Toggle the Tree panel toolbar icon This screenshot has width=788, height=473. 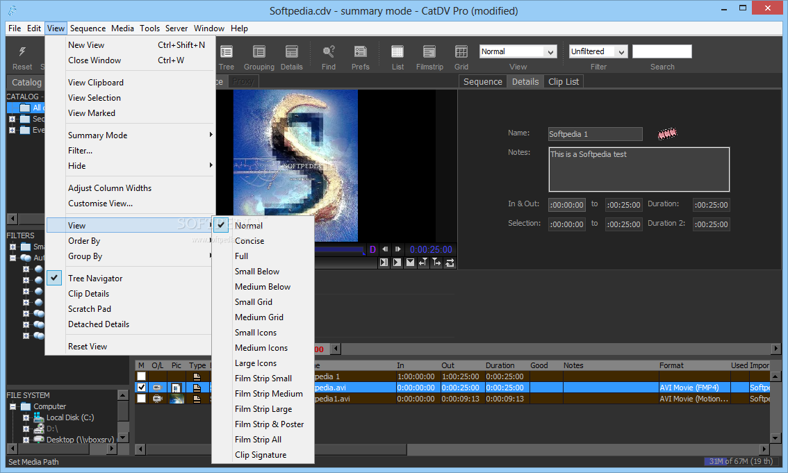(x=226, y=51)
